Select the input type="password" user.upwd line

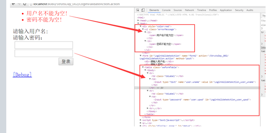[x=202, y=100]
